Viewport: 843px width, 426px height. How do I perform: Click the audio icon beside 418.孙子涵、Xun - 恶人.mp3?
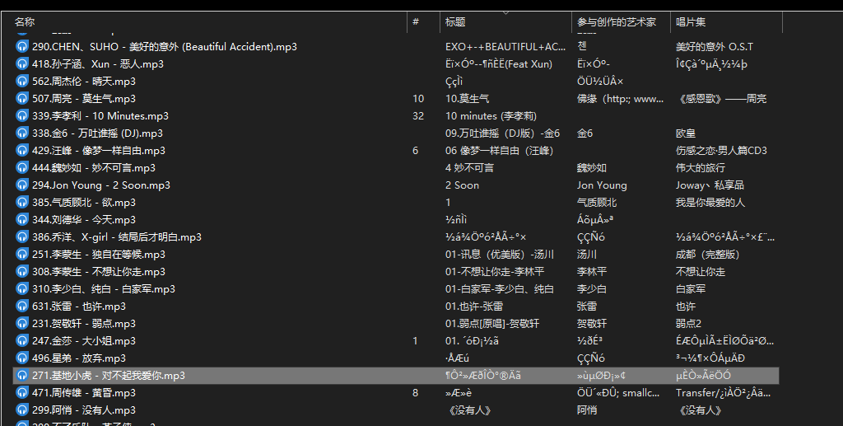pyautogui.click(x=22, y=64)
